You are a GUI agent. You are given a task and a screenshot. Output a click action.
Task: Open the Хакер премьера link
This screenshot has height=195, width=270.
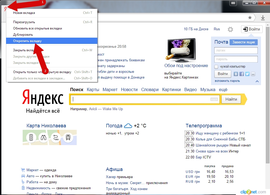111,177
